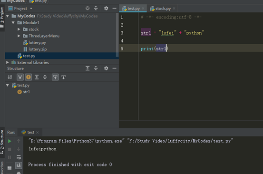Click the up stack trace arrow
This screenshot has width=263, height=174.
point(19,141)
